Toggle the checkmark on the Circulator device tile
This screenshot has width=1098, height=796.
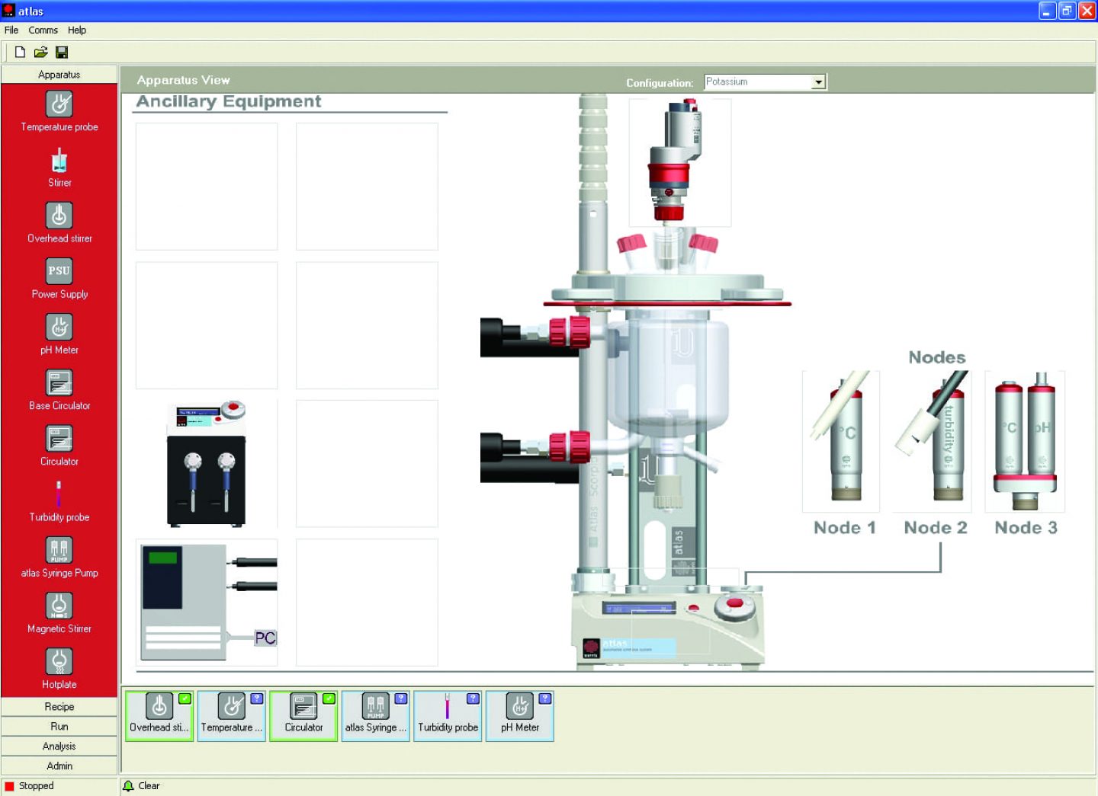point(329,697)
